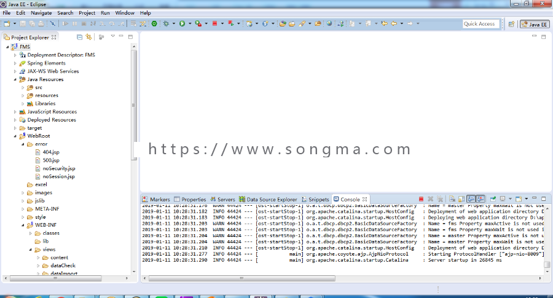553x298 pixels.
Task: Click Open Console icon
Action: 519,199
